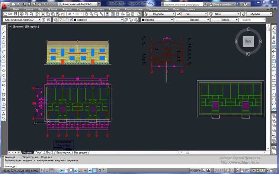Click the black layer color square beside надписи
The image size is (279, 174).
[x=75, y=20]
